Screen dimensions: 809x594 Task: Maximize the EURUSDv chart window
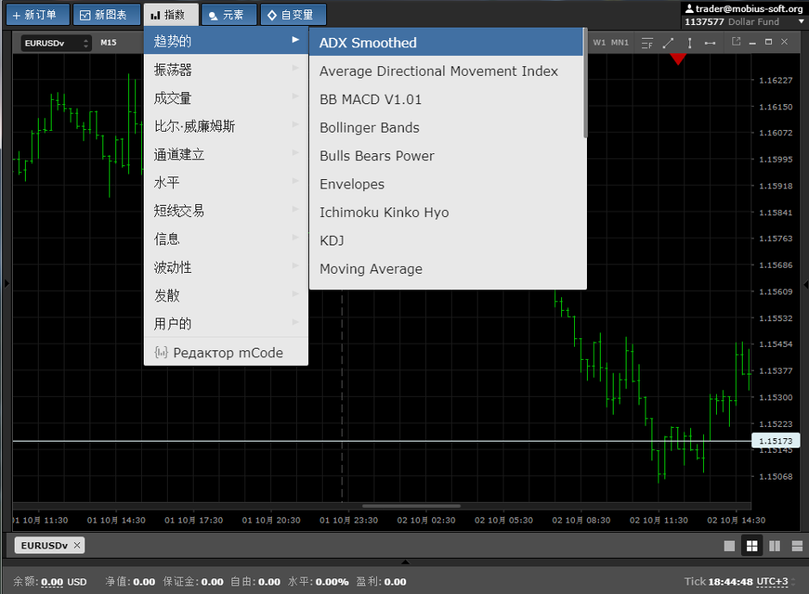769,42
